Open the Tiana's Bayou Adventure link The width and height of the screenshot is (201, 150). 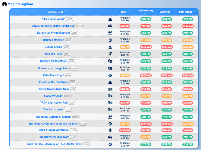(x=53, y=130)
